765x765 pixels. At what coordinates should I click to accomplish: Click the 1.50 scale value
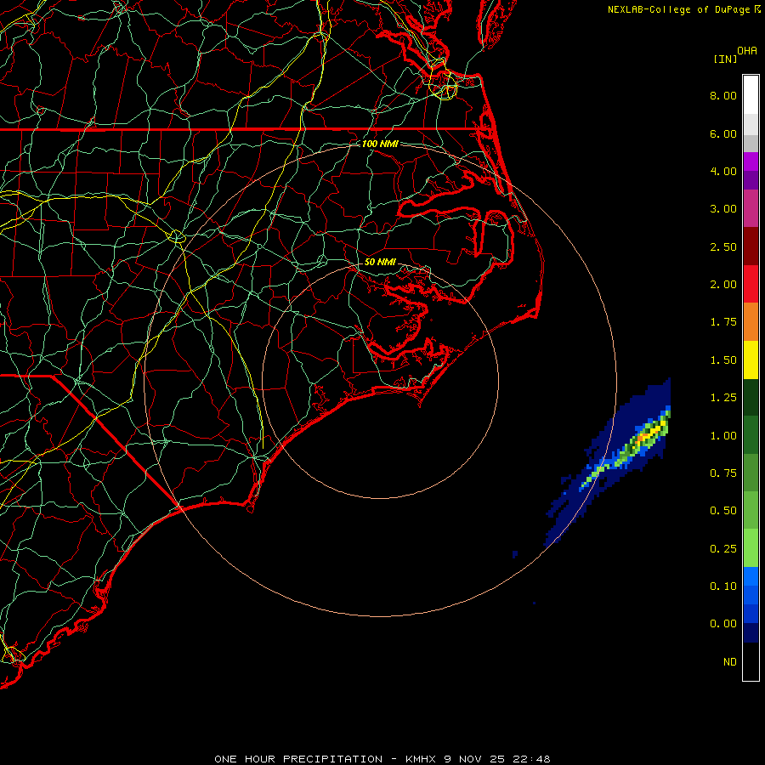723,360
